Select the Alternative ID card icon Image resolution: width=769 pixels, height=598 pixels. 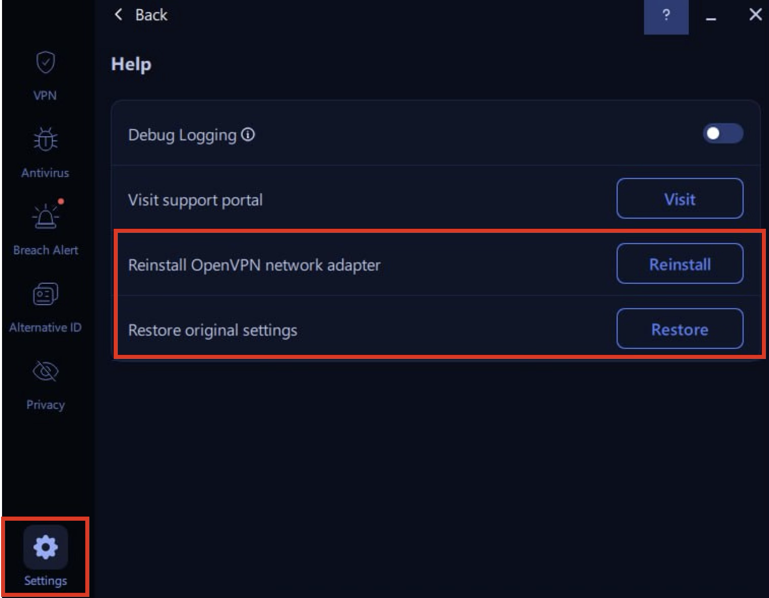pos(45,293)
